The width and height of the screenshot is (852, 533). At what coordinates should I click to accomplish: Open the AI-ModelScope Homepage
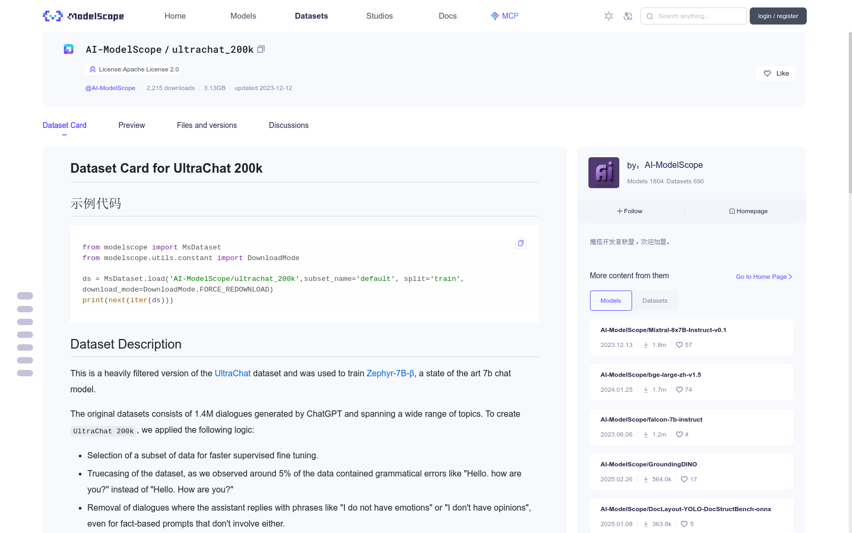(748, 211)
